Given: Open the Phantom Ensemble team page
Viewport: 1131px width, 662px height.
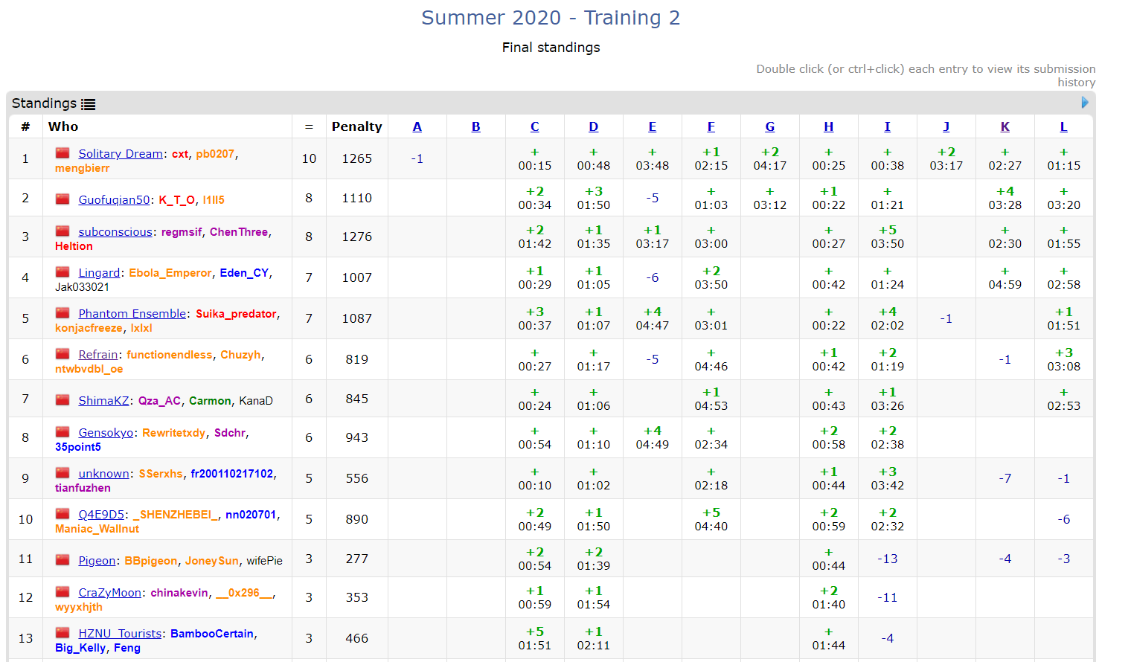Looking at the screenshot, I should 132,314.
